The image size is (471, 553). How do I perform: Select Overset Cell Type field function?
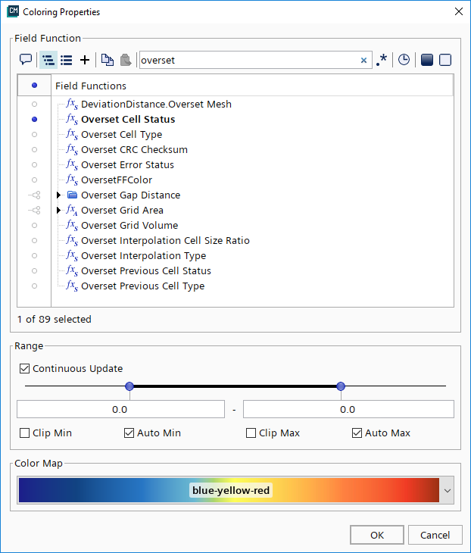tap(121, 135)
